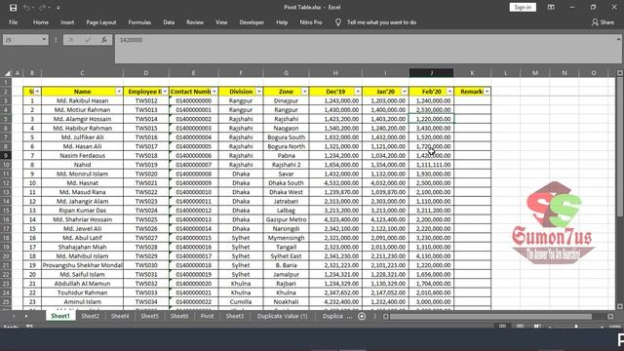Click cell containing TWS020
The image size is (624, 351).
[146, 174]
